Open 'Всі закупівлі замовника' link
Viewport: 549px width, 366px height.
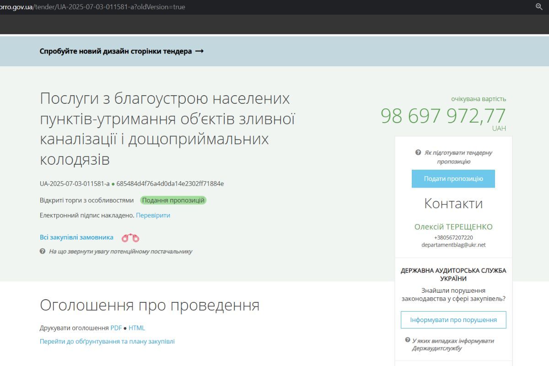[x=75, y=237]
